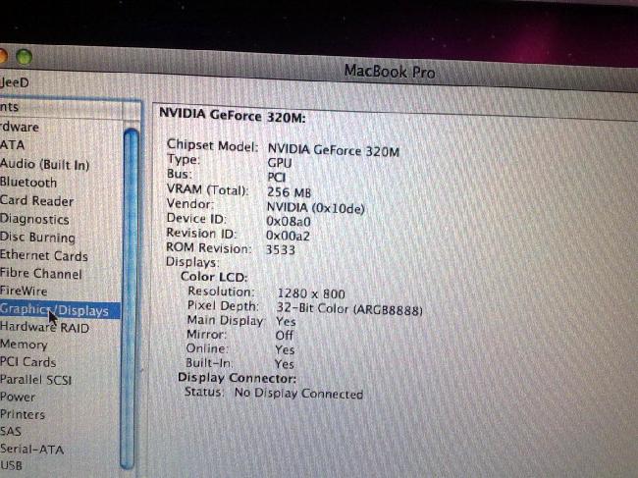Open the Serial-ATA entry
The height and width of the screenshot is (478, 638).
pos(29,448)
